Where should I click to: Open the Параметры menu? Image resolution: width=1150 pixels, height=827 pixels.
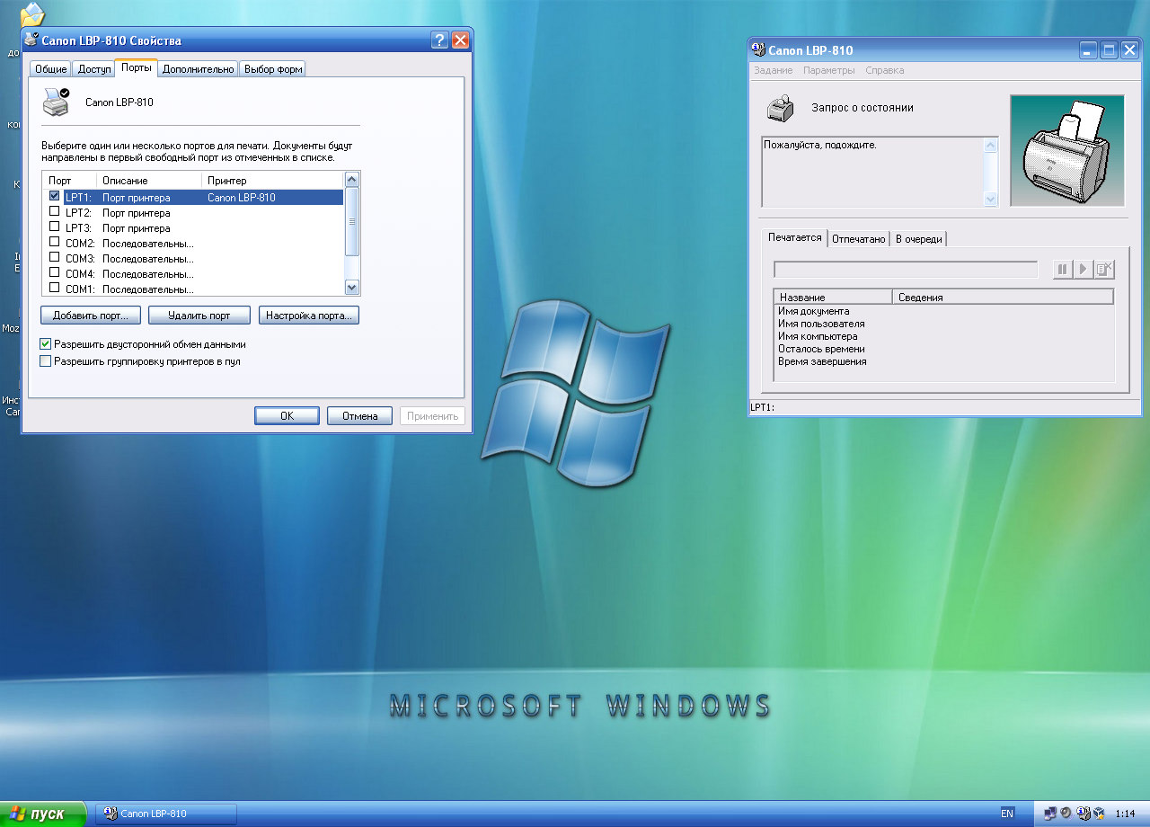pyautogui.click(x=829, y=70)
